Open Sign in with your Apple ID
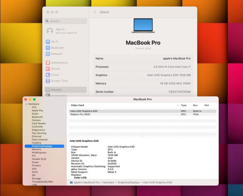Screen dimensions: 243x196 [66, 31]
